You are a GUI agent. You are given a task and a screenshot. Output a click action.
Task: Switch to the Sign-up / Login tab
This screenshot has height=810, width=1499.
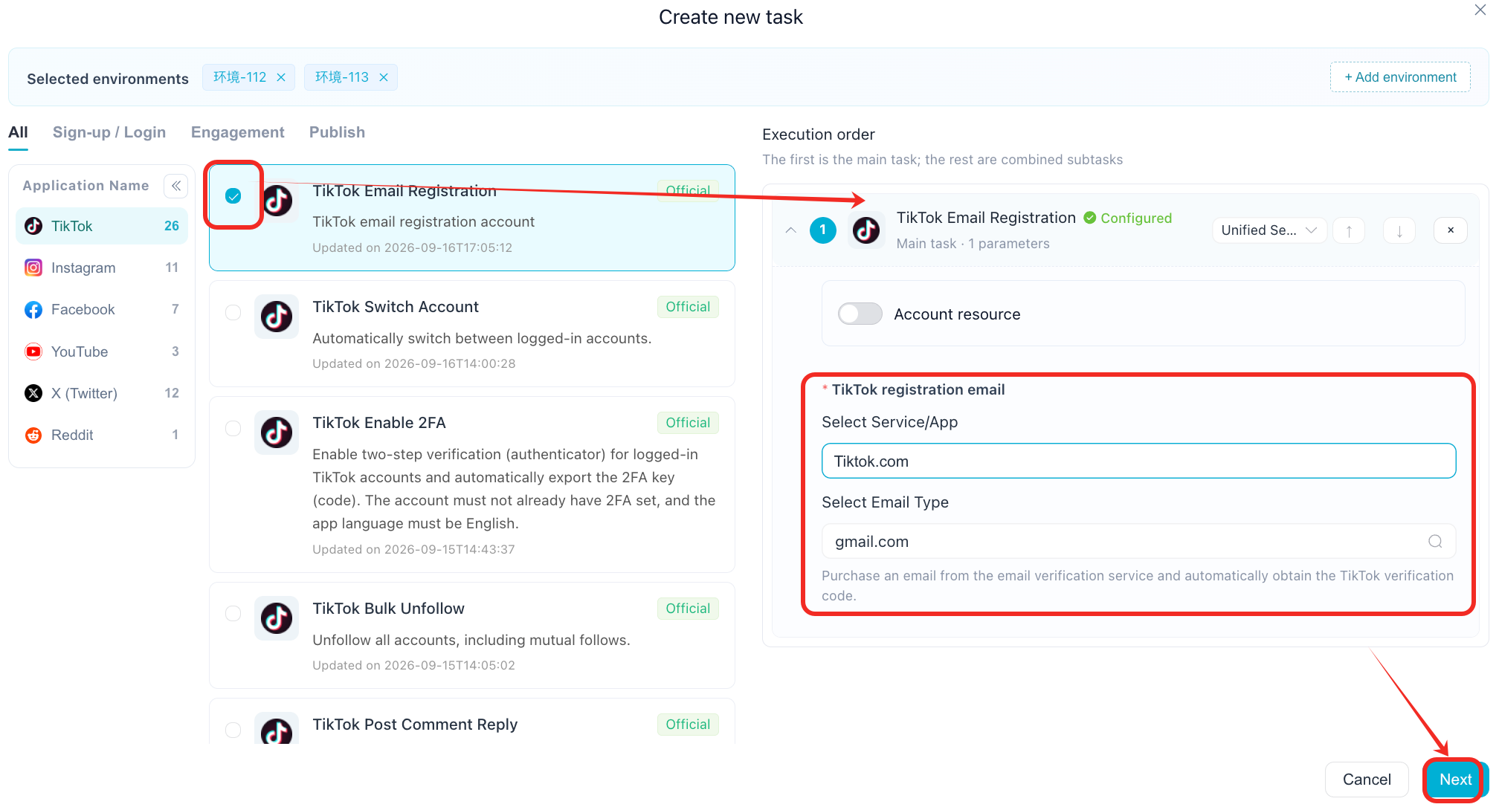[109, 132]
